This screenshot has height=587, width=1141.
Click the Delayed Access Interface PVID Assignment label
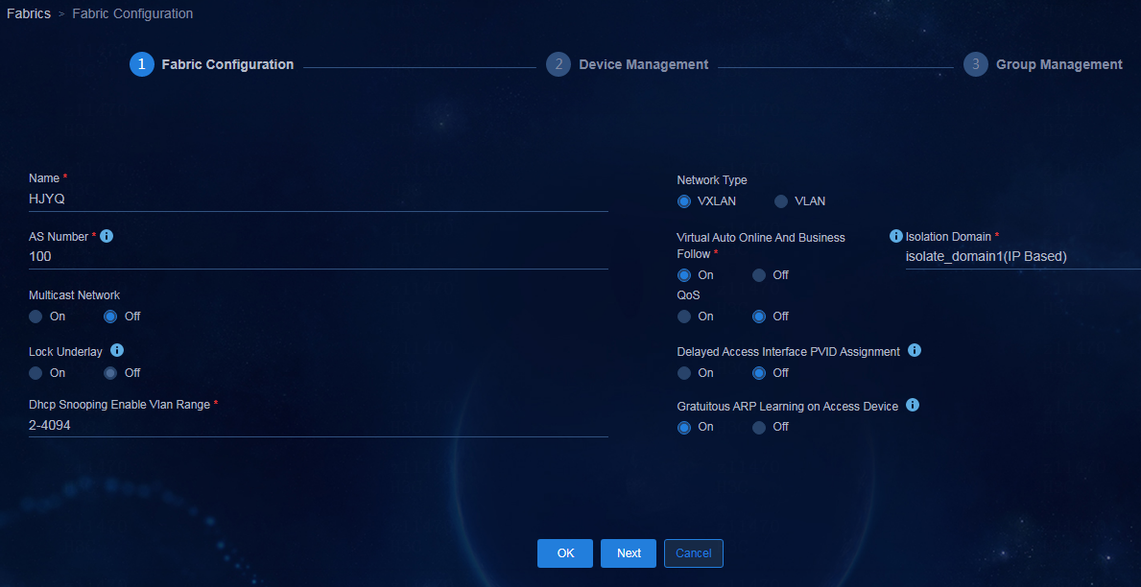pos(788,352)
